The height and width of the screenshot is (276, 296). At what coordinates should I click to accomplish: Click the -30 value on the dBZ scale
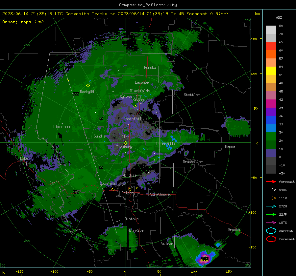[x=282, y=173]
